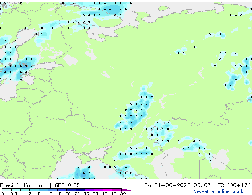Click the legend scale label "40"
Image resolution: width=252 pixels, height=195 pixels.
pos(105,193)
